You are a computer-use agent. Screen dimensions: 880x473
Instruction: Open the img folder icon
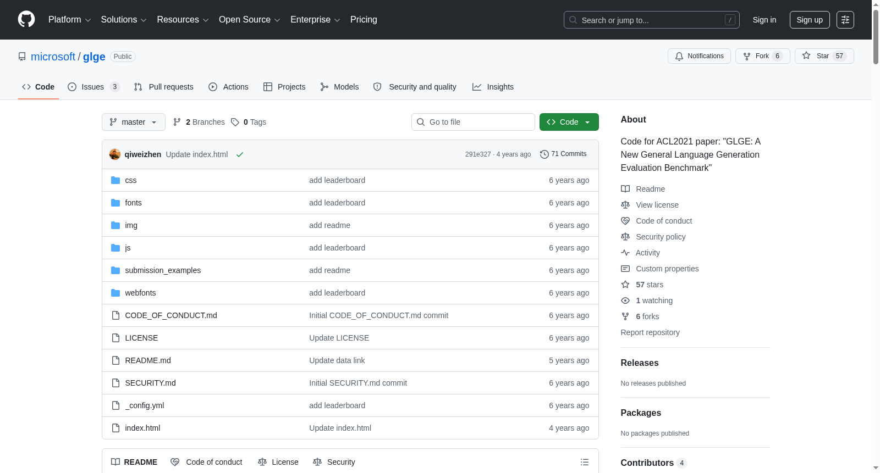(x=116, y=225)
